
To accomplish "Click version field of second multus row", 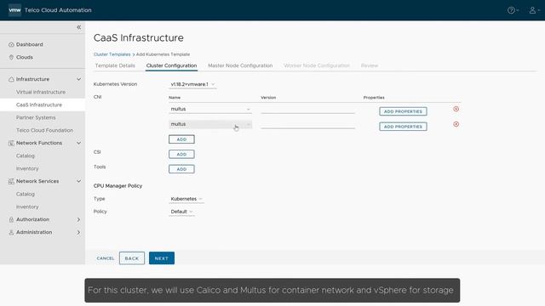I will [307, 125].
